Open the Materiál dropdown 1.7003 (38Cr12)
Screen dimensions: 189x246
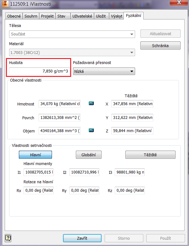[x=72, y=52]
